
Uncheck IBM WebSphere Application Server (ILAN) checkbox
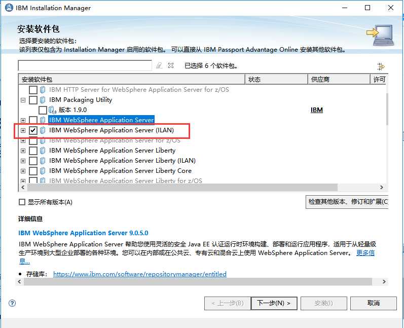click(x=33, y=130)
